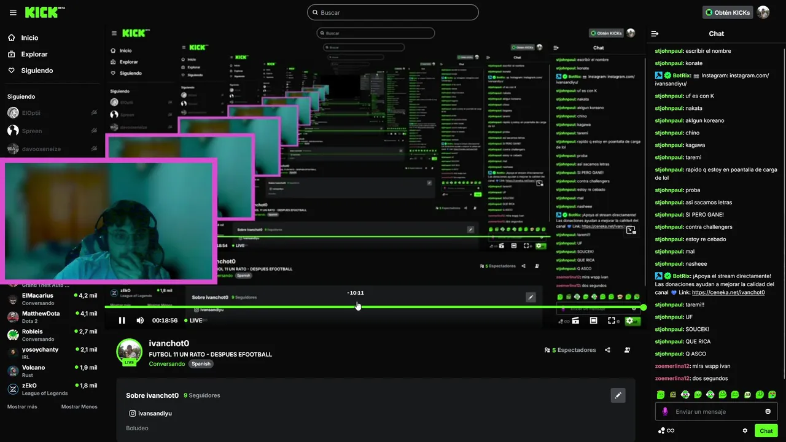Open Siguiendo in the sidebar
The width and height of the screenshot is (786, 442).
point(30,71)
